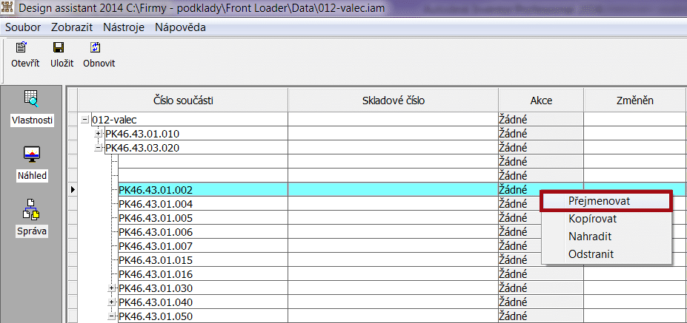
Task: Click the row selector arrow for PK46.43.01.002
Action: tap(73, 190)
